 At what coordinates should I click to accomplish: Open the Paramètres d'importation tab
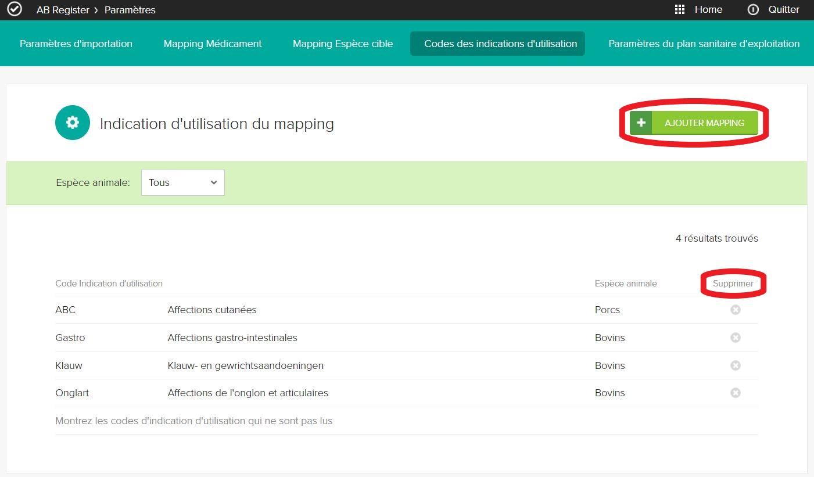76,44
